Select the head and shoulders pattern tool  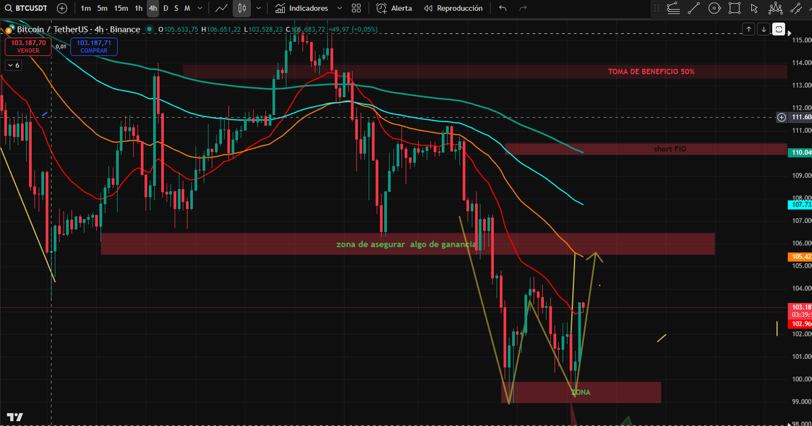pos(776,8)
